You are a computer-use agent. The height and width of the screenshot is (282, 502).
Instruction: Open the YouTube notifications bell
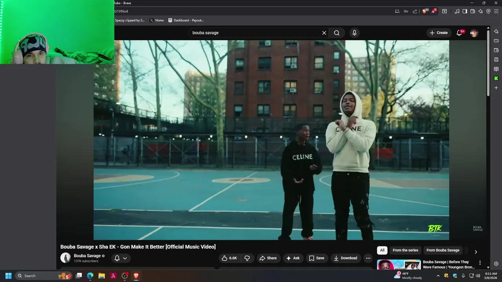(459, 33)
